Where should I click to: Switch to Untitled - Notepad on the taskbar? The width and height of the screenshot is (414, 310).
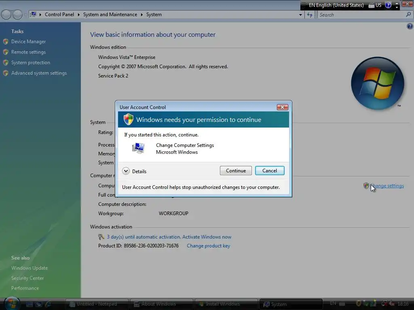point(97,304)
